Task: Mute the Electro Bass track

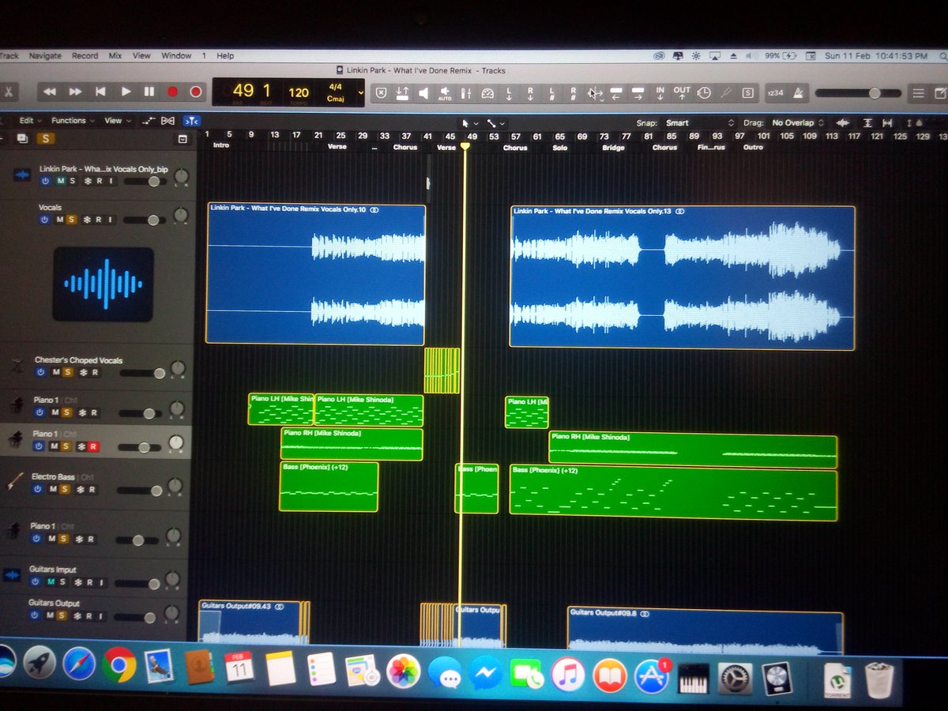Action: (52, 489)
